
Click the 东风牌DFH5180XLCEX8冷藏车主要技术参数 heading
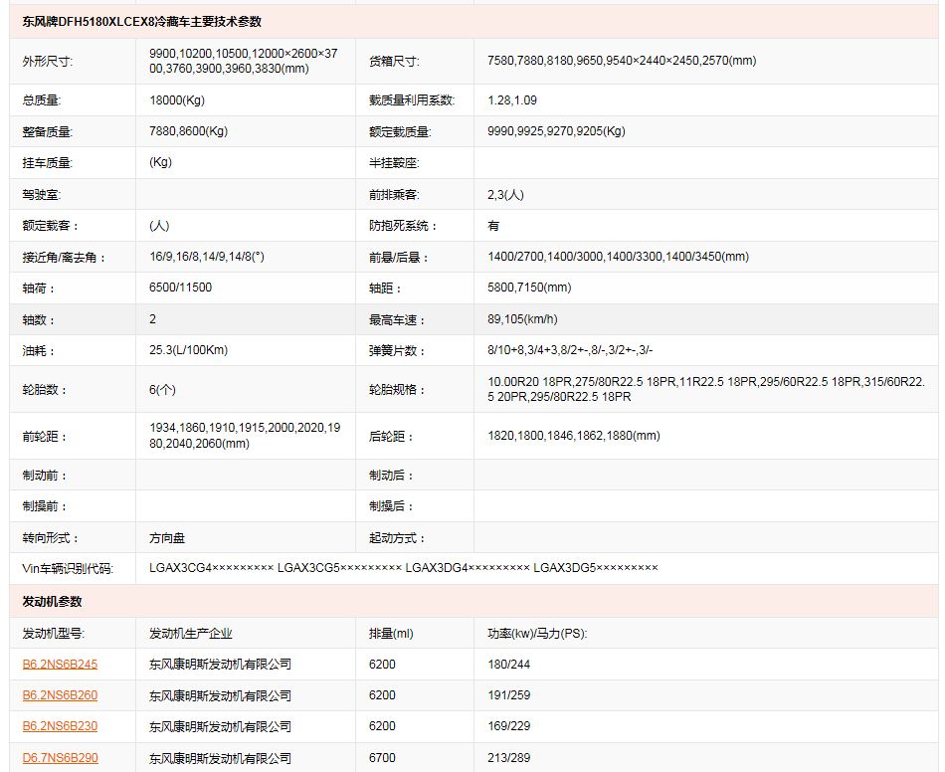[x=142, y=21]
